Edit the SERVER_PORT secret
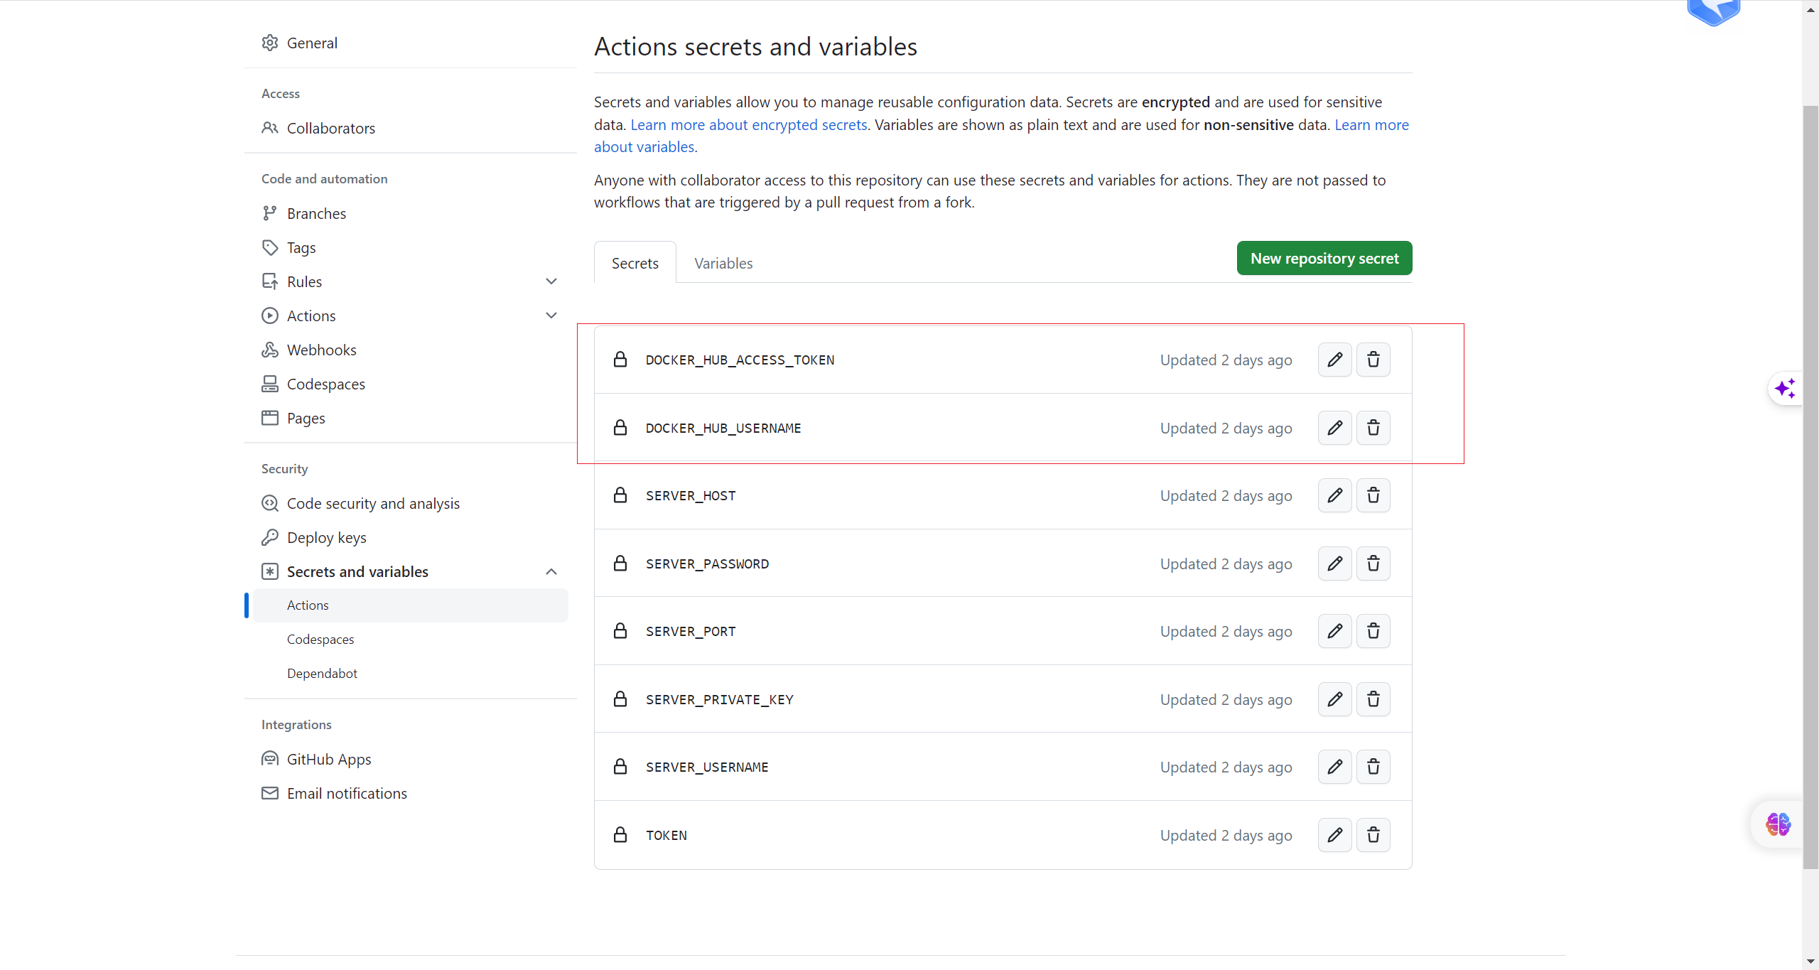 pyautogui.click(x=1334, y=631)
